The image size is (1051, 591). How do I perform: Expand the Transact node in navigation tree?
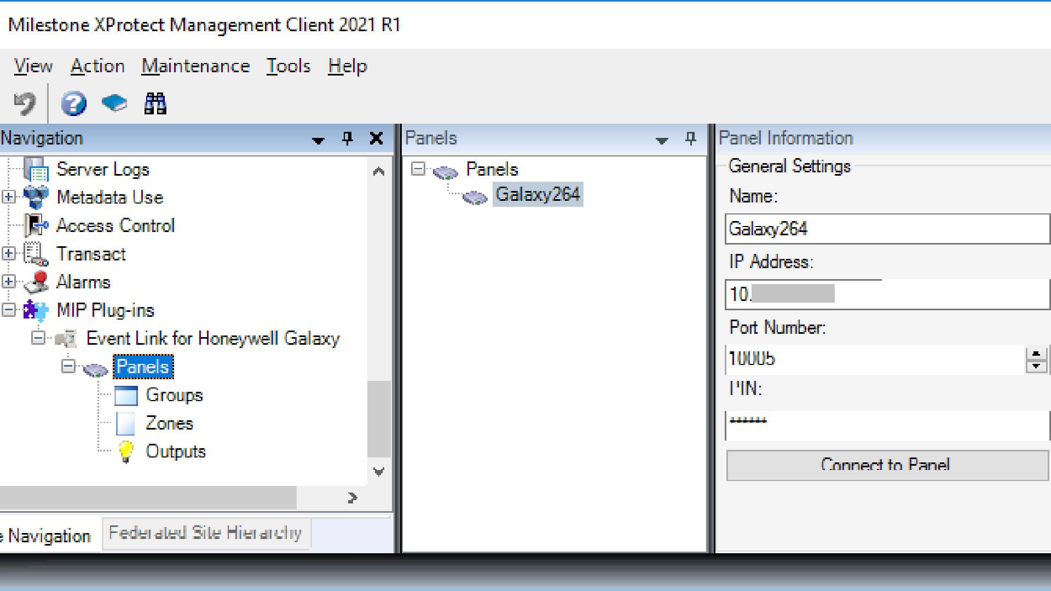point(11,253)
